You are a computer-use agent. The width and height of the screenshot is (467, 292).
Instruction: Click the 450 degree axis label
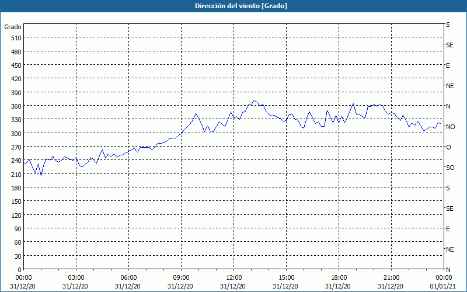pyautogui.click(x=17, y=65)
